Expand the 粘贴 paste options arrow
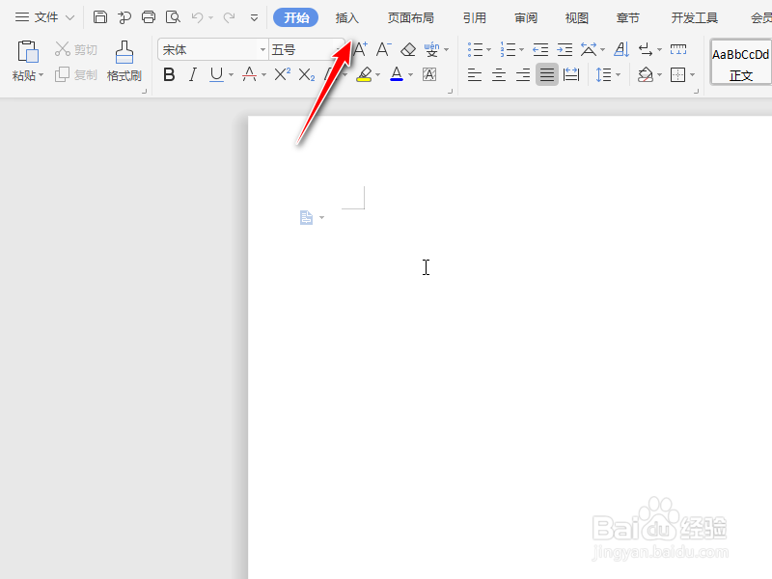Image resolution: width=772 pixels, height=579 pixels. 41,75
